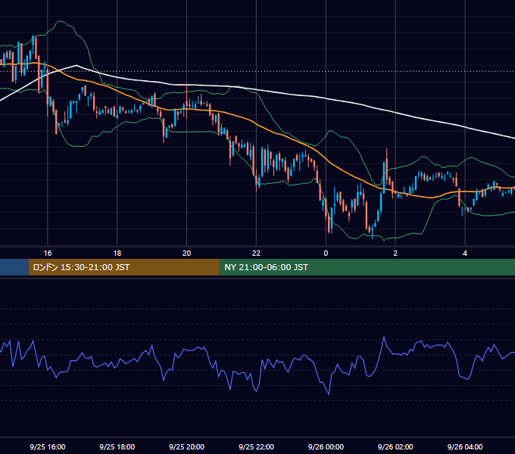Click the 0 hour label on upper axis
Image resolution: width=515 pixels, height=454 pixels.
[326, 253]
